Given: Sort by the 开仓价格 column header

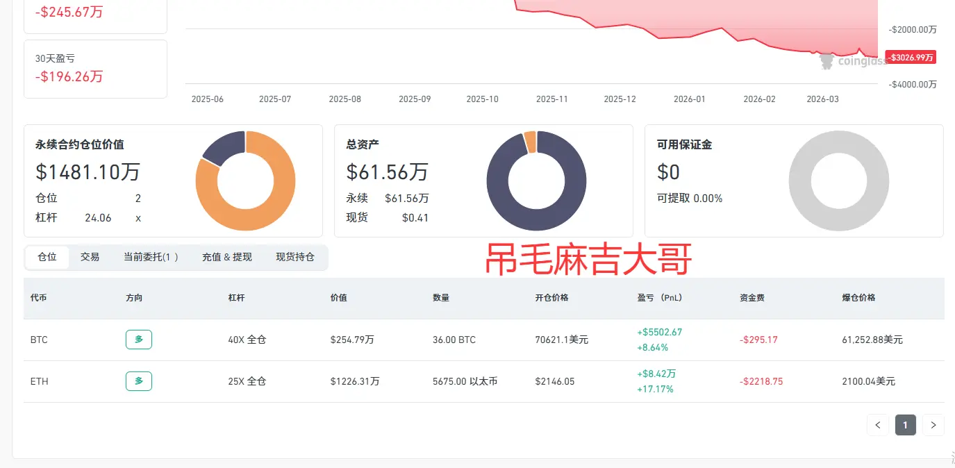Looking at the screenshot, I should tap(551, 298).
